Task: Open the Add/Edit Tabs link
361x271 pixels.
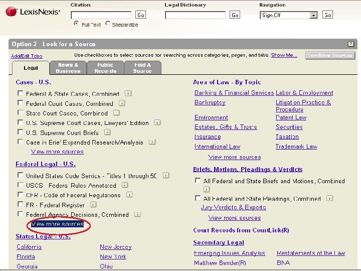Action: click(27, 56)
